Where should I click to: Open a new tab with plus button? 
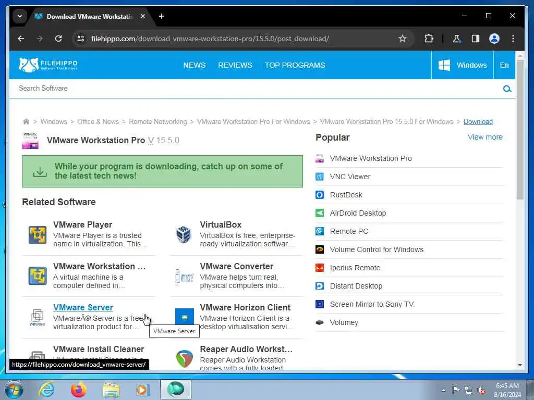click(x=162, y=16)
